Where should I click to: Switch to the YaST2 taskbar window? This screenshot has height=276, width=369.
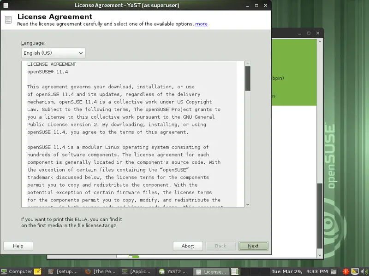(174, 271)
